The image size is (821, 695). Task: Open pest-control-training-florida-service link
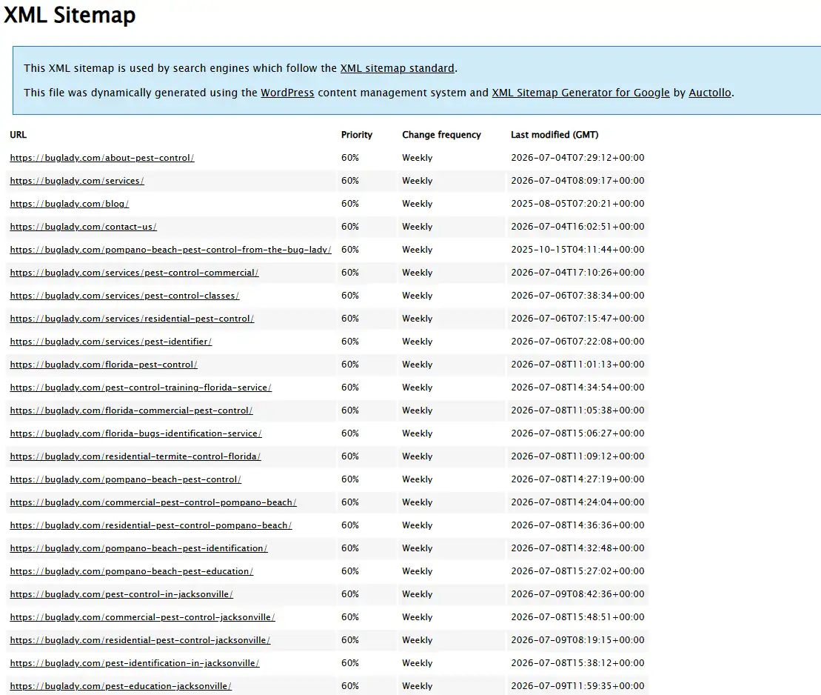coord(141,388)
